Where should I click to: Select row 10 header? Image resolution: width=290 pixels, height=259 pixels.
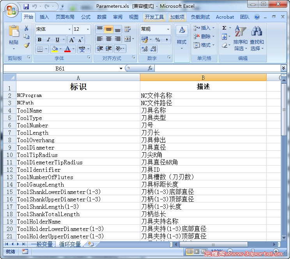click(x=10, y=155)
